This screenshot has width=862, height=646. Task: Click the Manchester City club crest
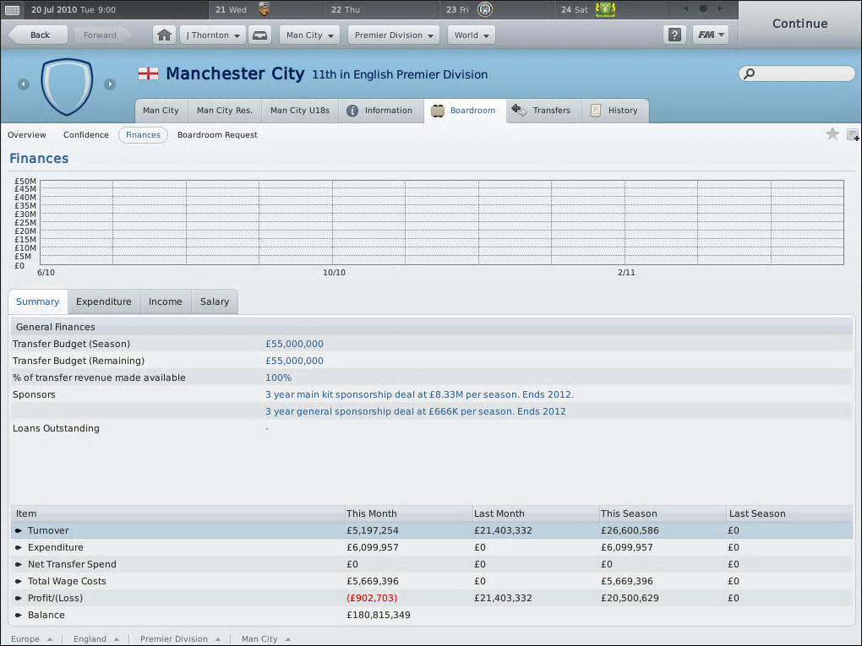[67, 86]
